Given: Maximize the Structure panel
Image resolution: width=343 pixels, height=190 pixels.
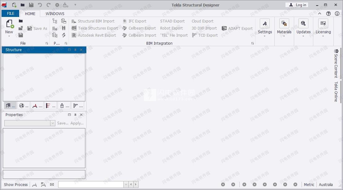Looking at the screenshot, I should click(x=69, y=50).
